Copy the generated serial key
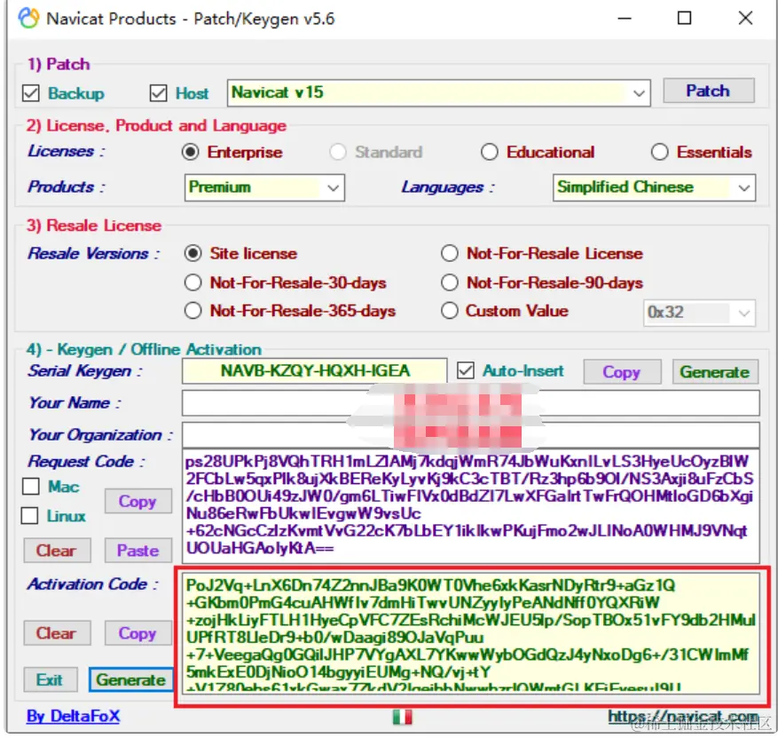The height and width of the screenshot is (738, 778). 622,371
